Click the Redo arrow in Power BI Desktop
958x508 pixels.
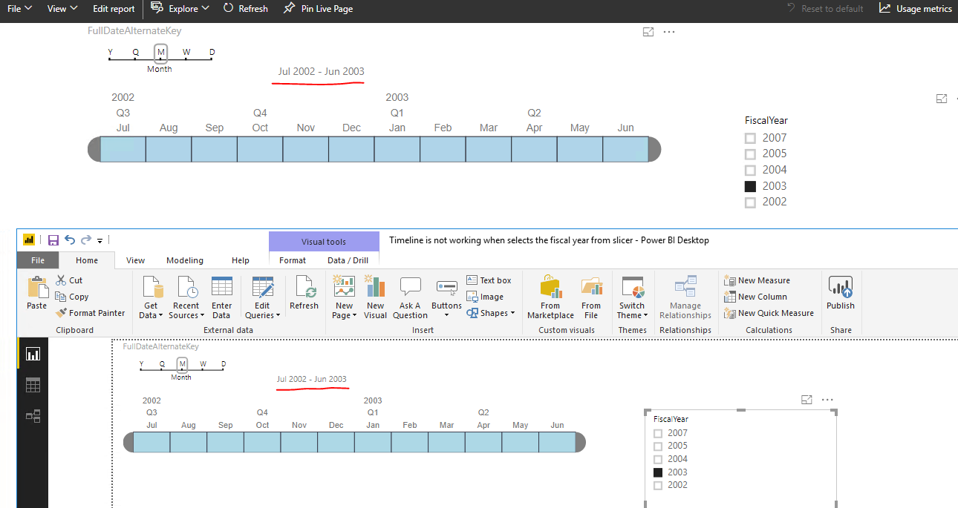pos(86,240)
